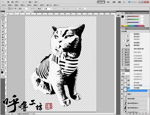Click the color spectrum ramp bar
150x115 pixels.
coord(133,26)
